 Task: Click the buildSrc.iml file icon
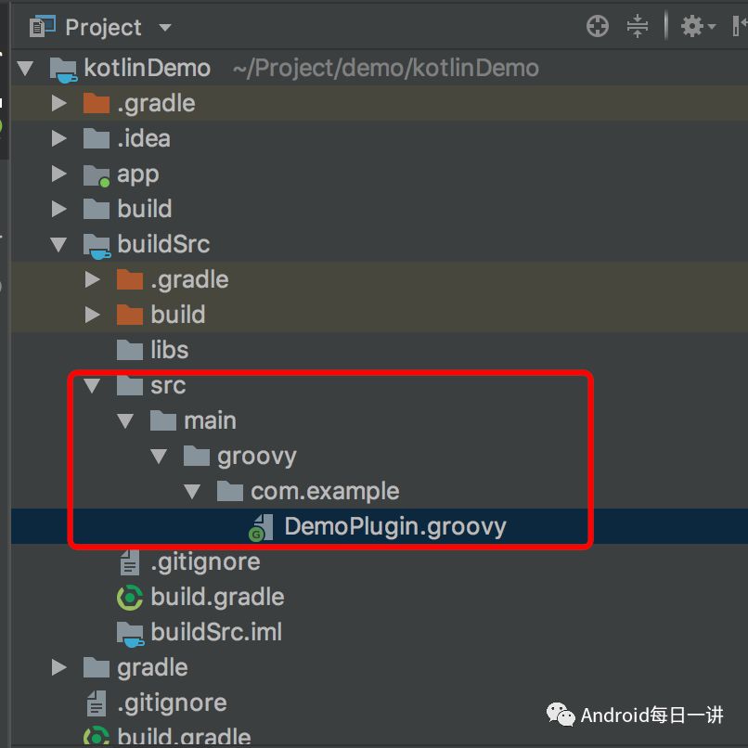coord(131,634)
